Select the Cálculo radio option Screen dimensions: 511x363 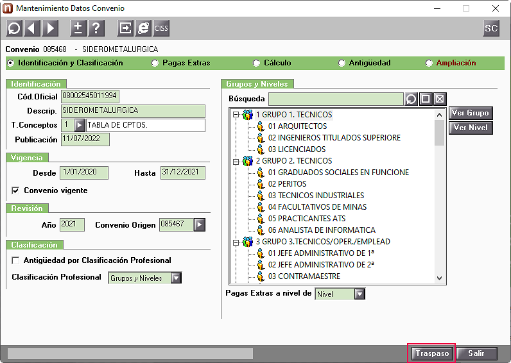(x=257, y=63)
